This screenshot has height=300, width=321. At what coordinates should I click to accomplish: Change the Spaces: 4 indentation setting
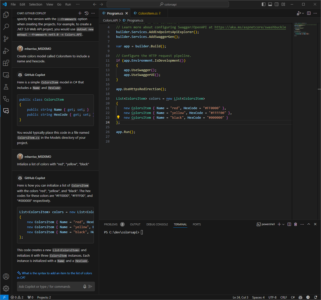point(258,297)
